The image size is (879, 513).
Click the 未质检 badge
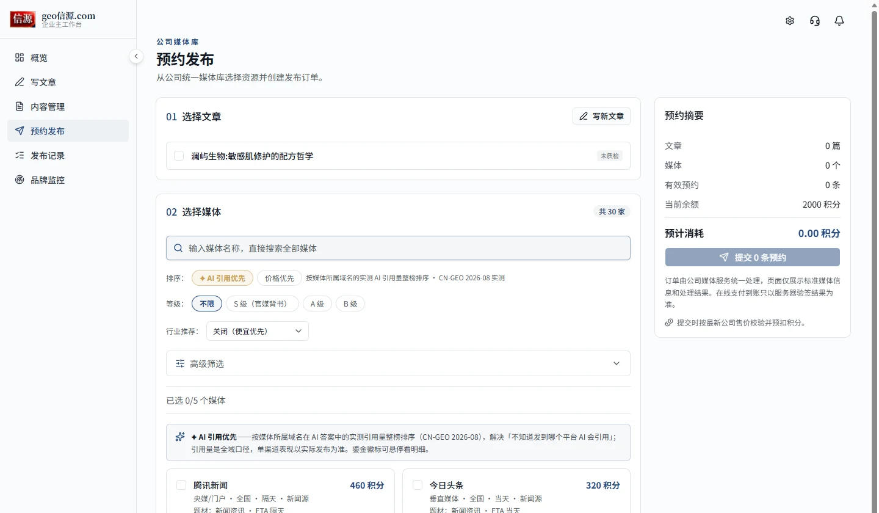[x=610, y=156]
